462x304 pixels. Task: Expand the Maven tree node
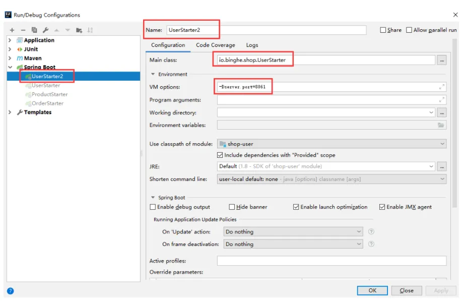tap(10, 58)
